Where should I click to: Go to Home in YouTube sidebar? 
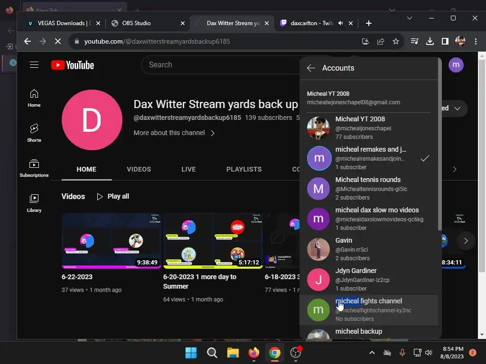pyautogui.click(x=34, y=98)
